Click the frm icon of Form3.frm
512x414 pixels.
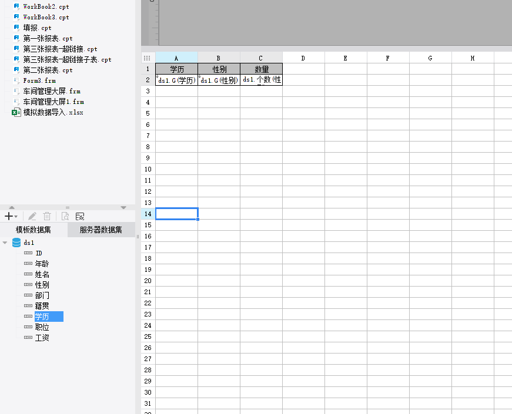(x=16, y=80)
